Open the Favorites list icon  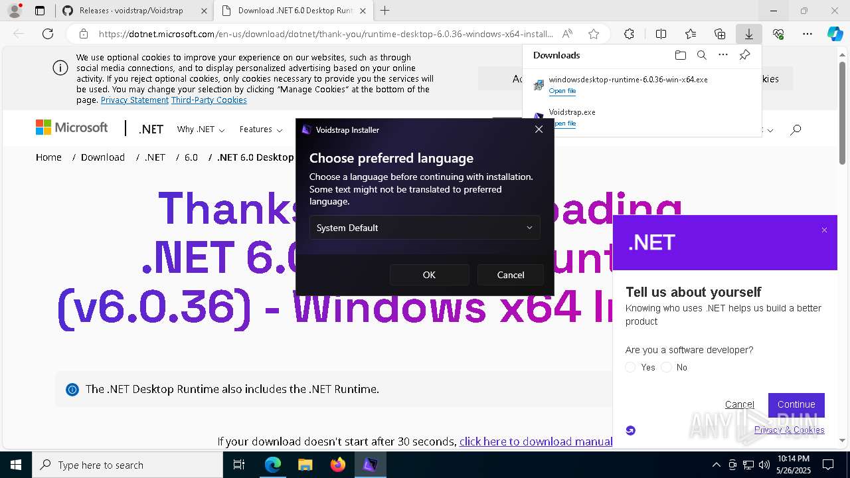coord(691,34)
